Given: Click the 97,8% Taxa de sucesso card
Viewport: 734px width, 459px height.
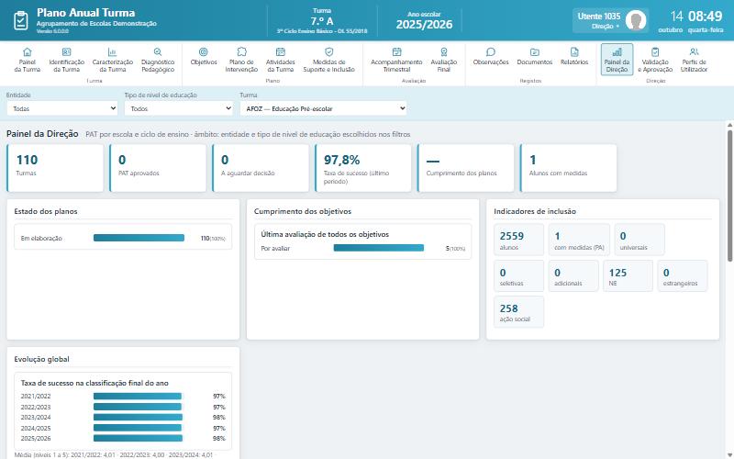Looking at the screenshot, I should 363,168.
